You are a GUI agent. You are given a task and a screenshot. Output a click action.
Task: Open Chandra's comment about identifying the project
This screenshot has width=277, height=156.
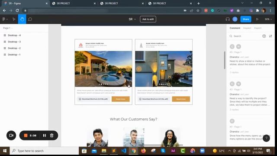[250, 97]
